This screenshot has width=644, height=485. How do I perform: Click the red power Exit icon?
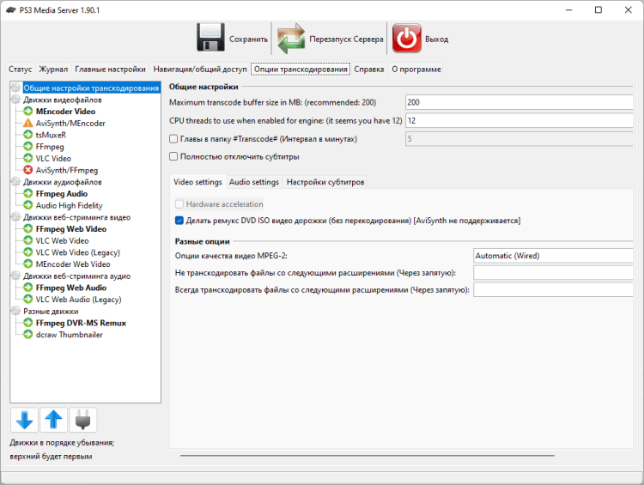(407, 38)
